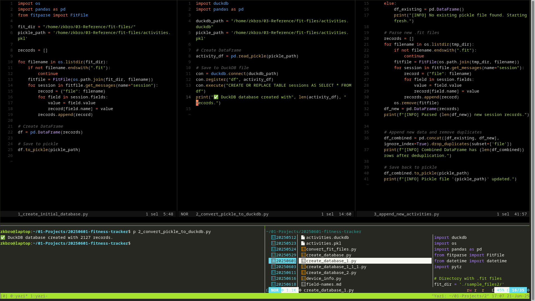Click the 16/35 position indicator
535x301 pixels.
click(518, 290)
